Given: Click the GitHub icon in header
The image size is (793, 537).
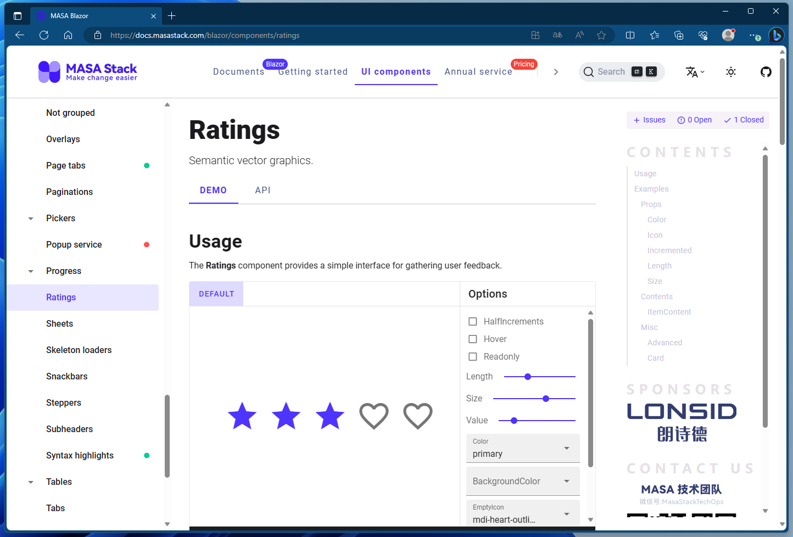Looking at the screenshot, I should 766,71.
